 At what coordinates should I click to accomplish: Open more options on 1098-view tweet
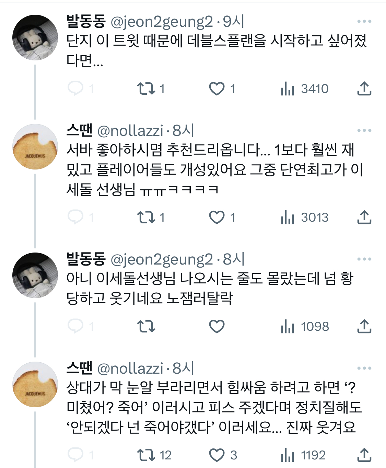click(364, 259)
